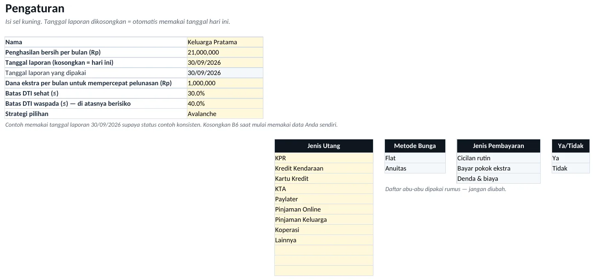This screenshot has height=280, width=594.
Task: Click the 'Batas DTI sehat (≤)' label
Action: pos(96,93)
